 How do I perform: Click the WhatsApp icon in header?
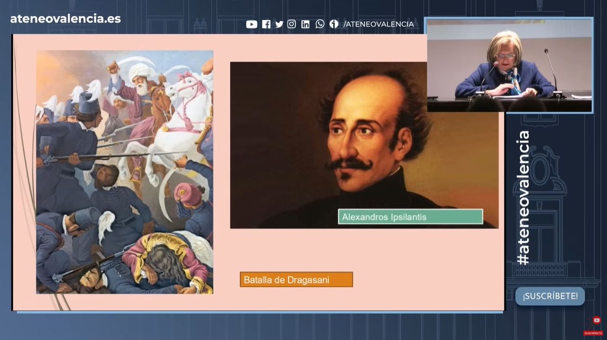320,24
